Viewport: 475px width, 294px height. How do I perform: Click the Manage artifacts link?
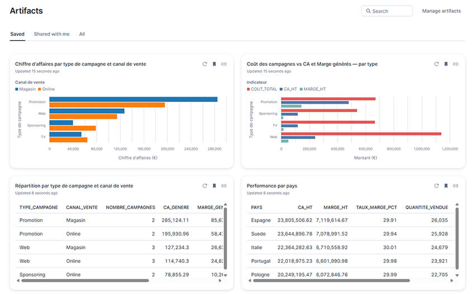pos(441,11)
